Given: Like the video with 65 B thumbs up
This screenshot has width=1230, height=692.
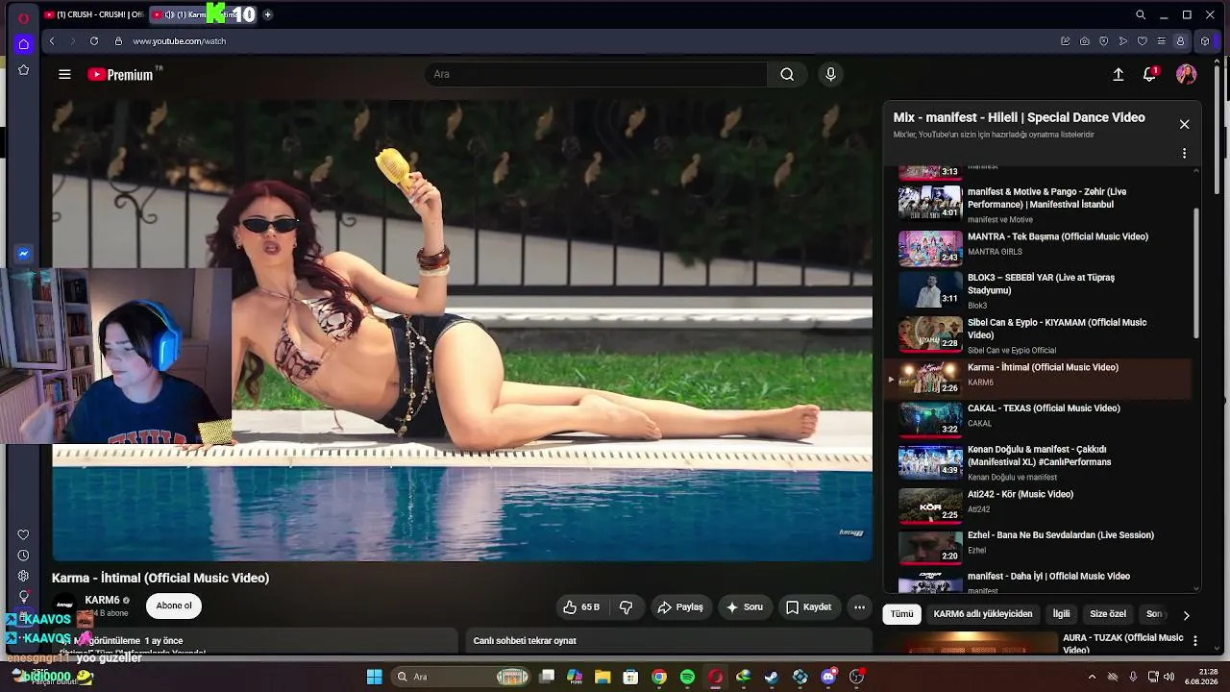Looking at the screenshot, I should tap(581, 606).
